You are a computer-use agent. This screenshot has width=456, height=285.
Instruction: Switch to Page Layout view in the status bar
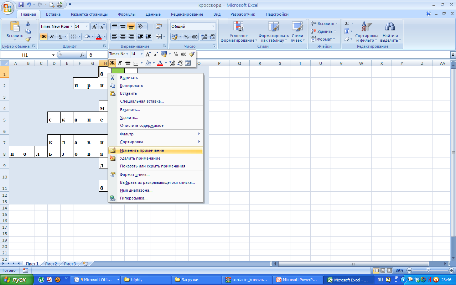tap(383, 270)
